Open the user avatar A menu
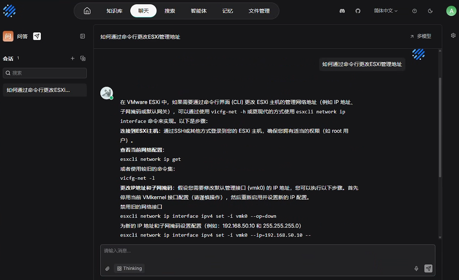This screenshot has height=280, width=459. [451, 11]
